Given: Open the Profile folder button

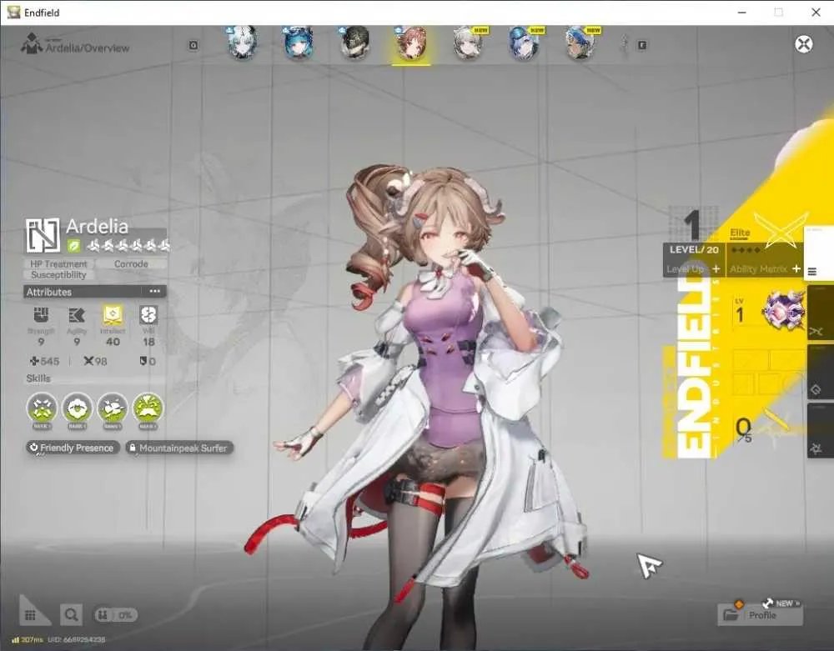Looking at the screenshot, I should pos(760,615).
